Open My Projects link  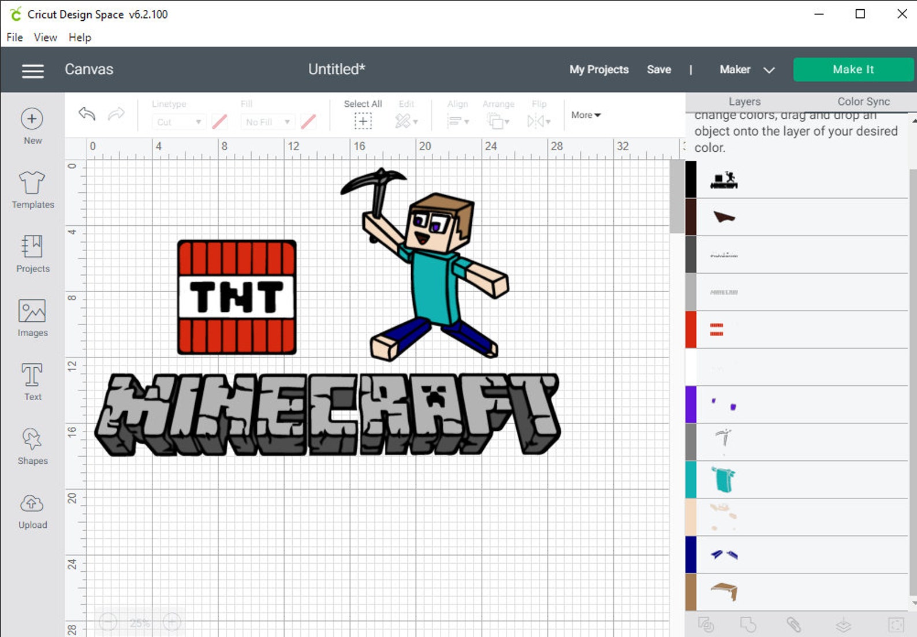[599, 69]
